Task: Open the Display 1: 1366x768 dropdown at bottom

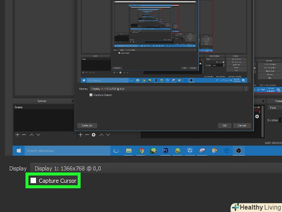Action: tap(155, 168)
